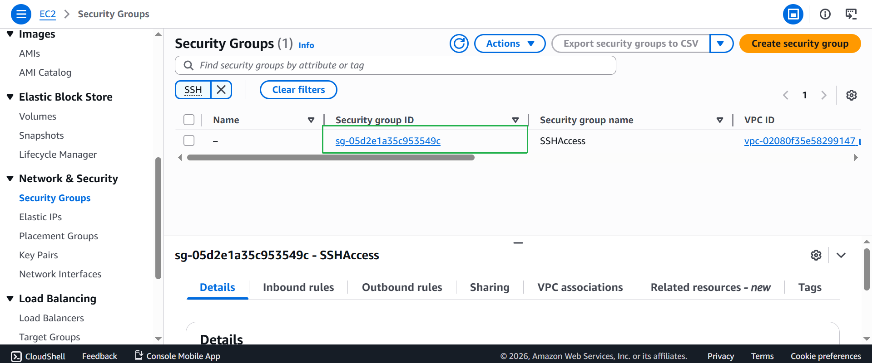
Task: Open CloudShell from the footer
Action: point(38,356)
